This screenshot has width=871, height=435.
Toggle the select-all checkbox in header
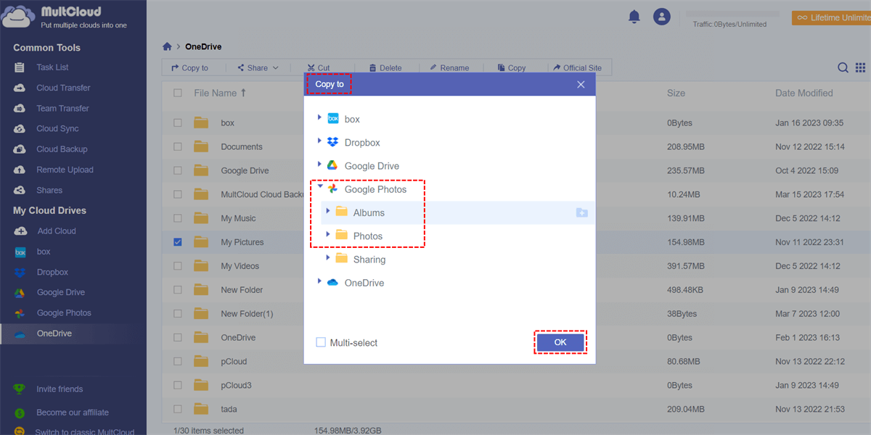[178, 93]
